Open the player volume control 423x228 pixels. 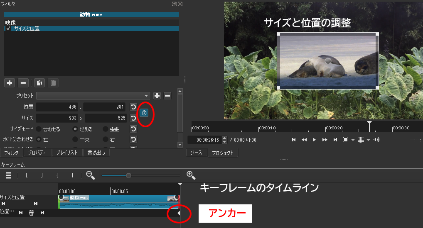click(376, 140)
